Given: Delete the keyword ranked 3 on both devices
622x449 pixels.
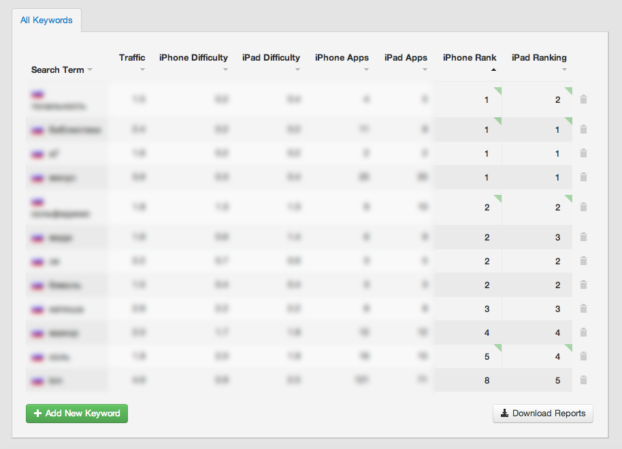Looking at the screenshot, I should (x=583, y=309).
